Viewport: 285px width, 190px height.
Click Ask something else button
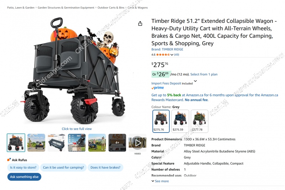tap(24, 177)
